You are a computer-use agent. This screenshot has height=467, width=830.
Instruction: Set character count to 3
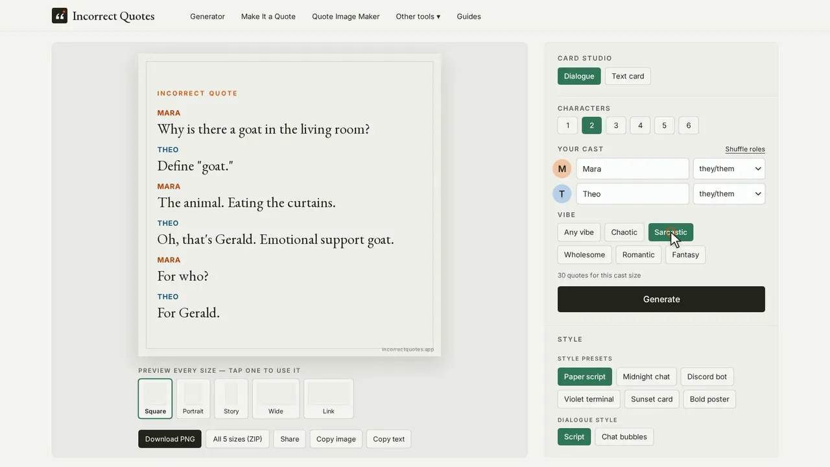click(x=616, y=125)
